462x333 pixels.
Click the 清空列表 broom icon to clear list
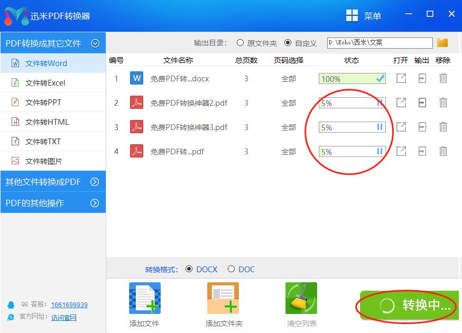click(x=301, y=298)
